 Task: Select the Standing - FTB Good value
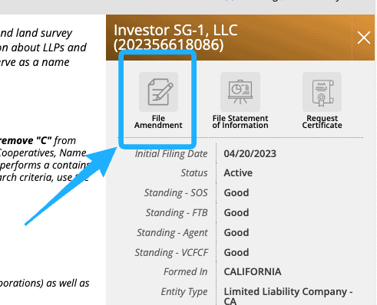236,212
